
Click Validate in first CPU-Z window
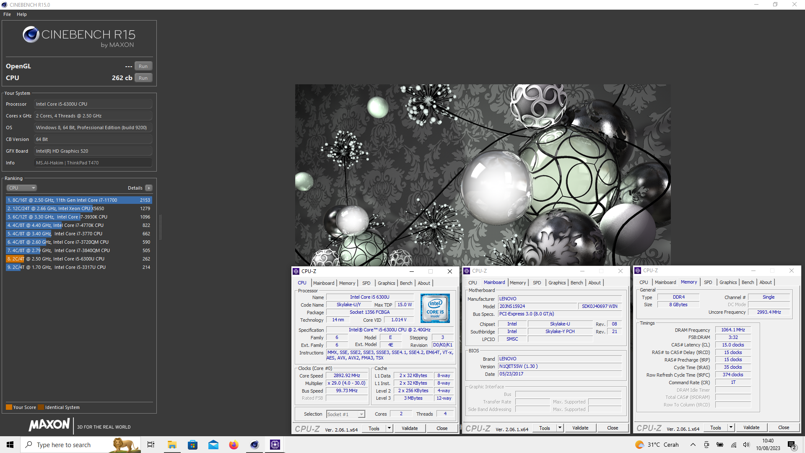tap(410, 428)
